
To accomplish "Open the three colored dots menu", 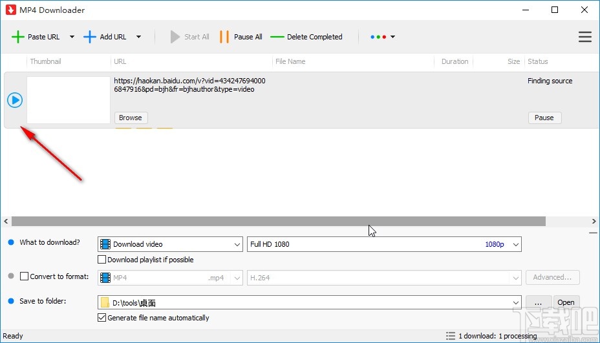I will coord(382,37).
